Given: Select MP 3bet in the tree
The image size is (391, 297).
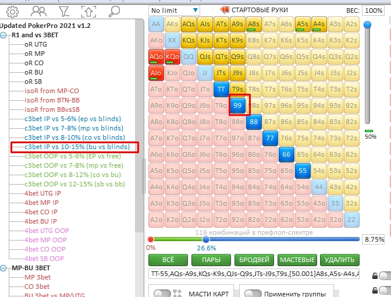Looking at the screenshot, I should 37,277.
